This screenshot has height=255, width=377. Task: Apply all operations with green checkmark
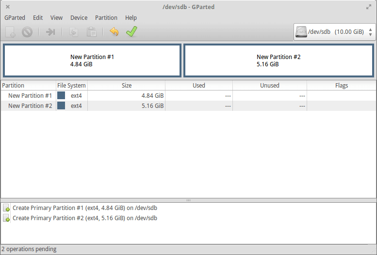click(131, 32)
